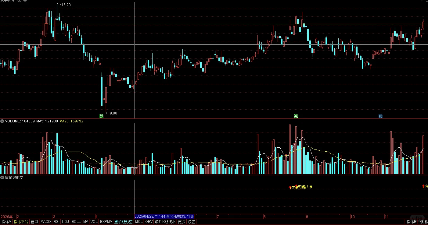Viewport: 428px width, 225px height.
Task: Select the 最后K线技术 indicator tab
Action: pos(165,222)
